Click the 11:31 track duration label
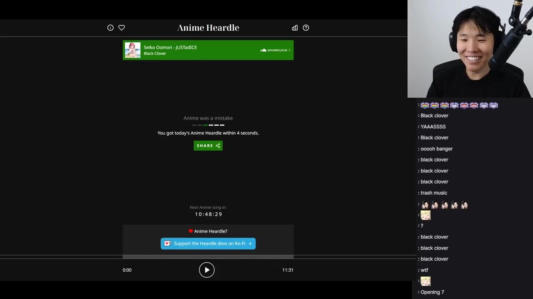The width and height of the screenshot is (533, 299). (288, 270)
